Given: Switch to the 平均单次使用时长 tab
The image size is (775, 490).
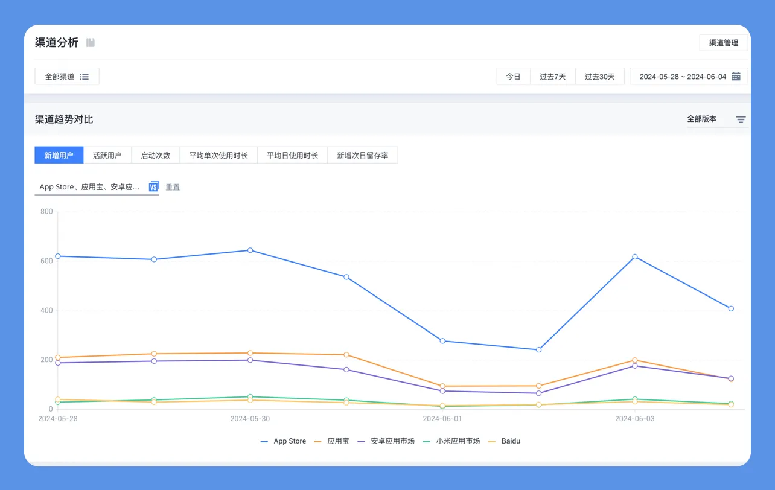Looking at the screenshot, I should click(x=218, y=155).
